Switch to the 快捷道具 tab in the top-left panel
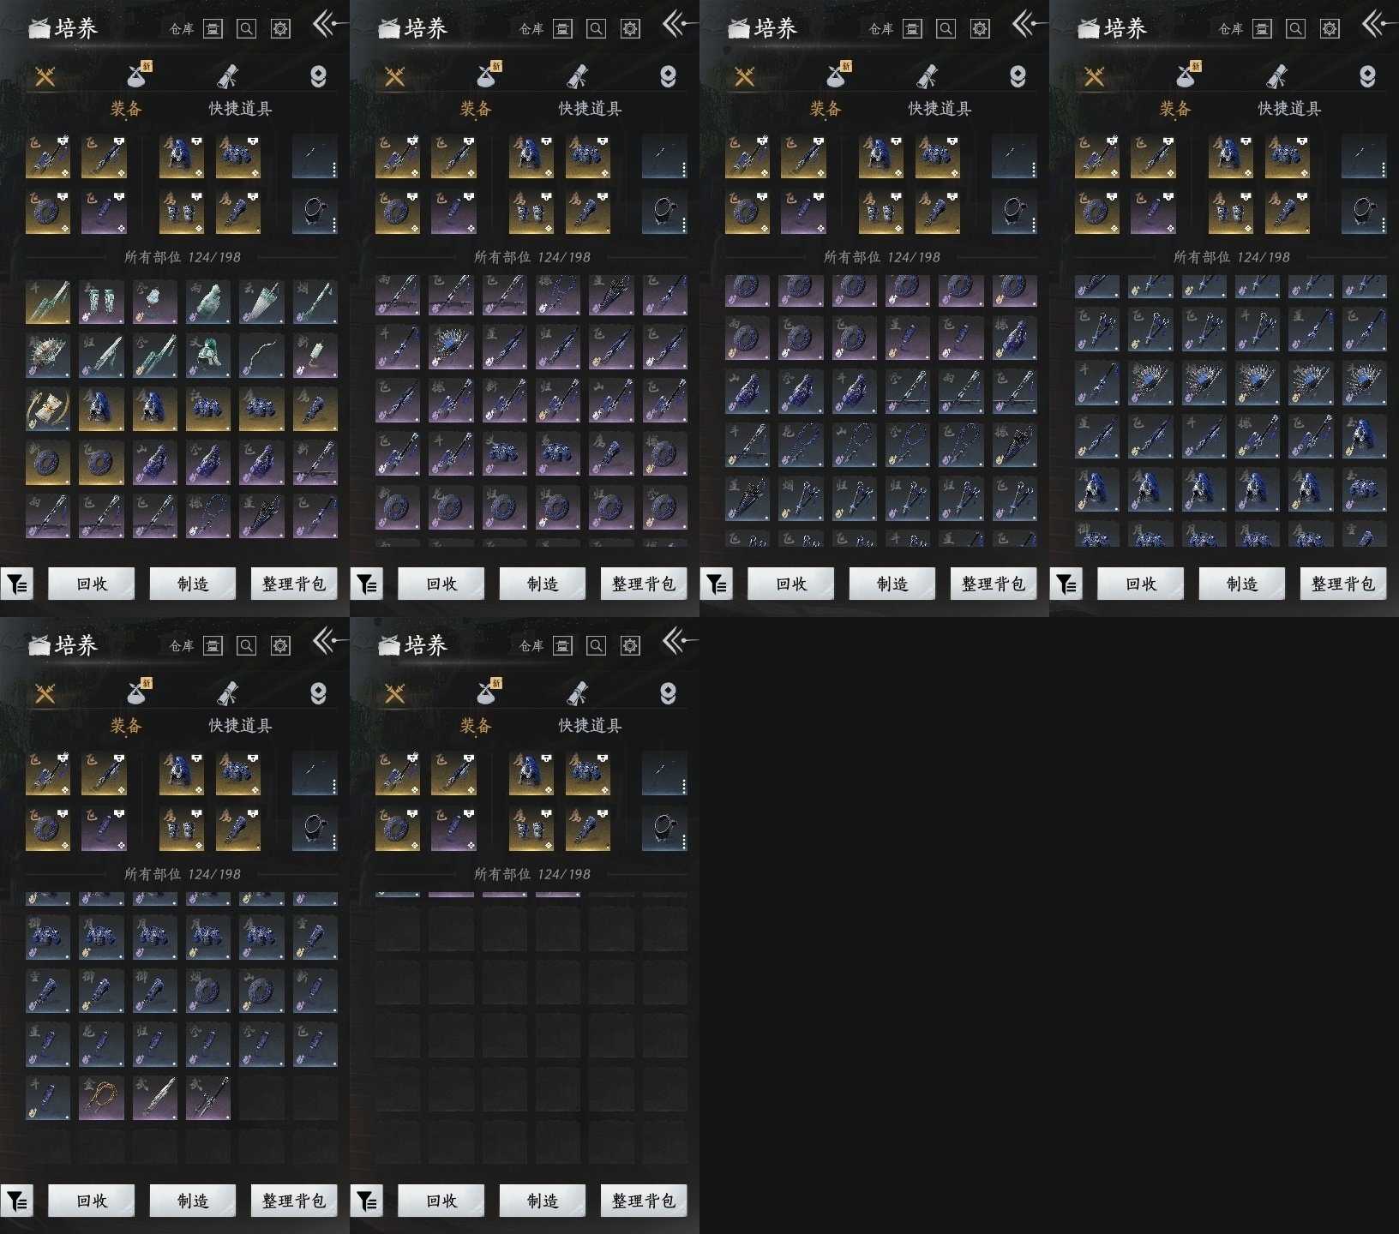Screen dimensions: 1399x1234 (x=240, y=109)
